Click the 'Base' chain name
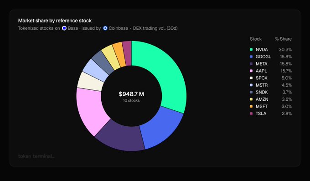 pyautogui.click(x=73, y=28)
